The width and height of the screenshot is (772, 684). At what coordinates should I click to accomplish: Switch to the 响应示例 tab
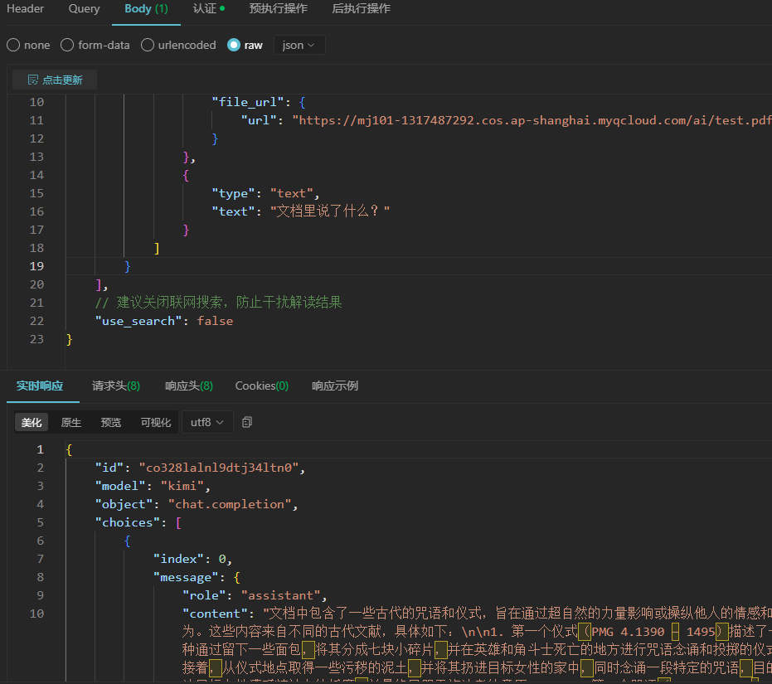click(x=335, y=386)
